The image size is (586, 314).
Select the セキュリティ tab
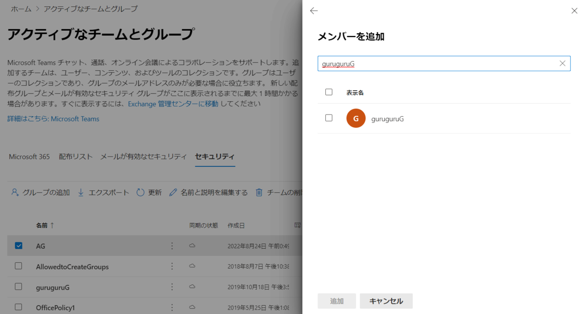215,157
